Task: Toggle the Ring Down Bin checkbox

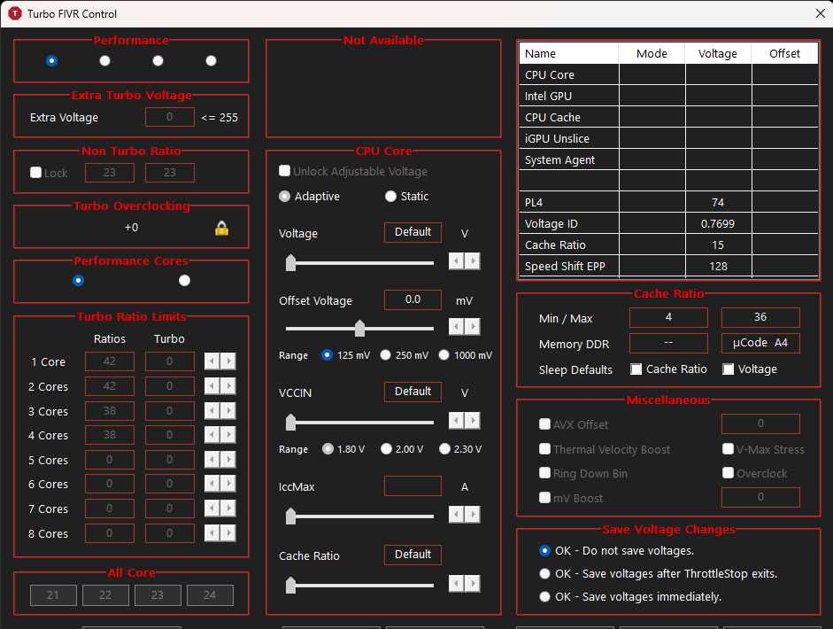Action: pyautogui.click(x=544, y=473)
